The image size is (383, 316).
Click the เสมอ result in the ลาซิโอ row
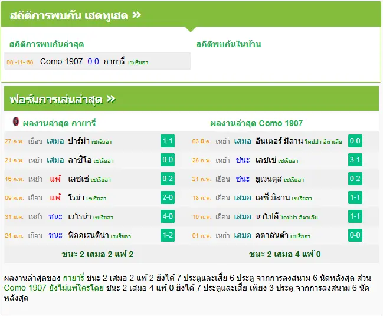(x=55, y=160)
